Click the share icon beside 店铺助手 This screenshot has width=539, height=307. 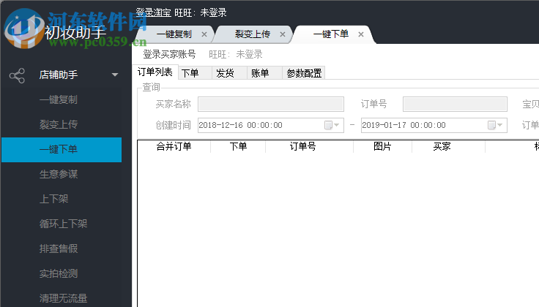17,75
